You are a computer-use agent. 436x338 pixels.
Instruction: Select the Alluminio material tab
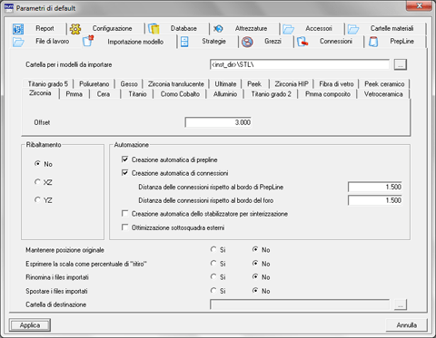tap(225, 94)
